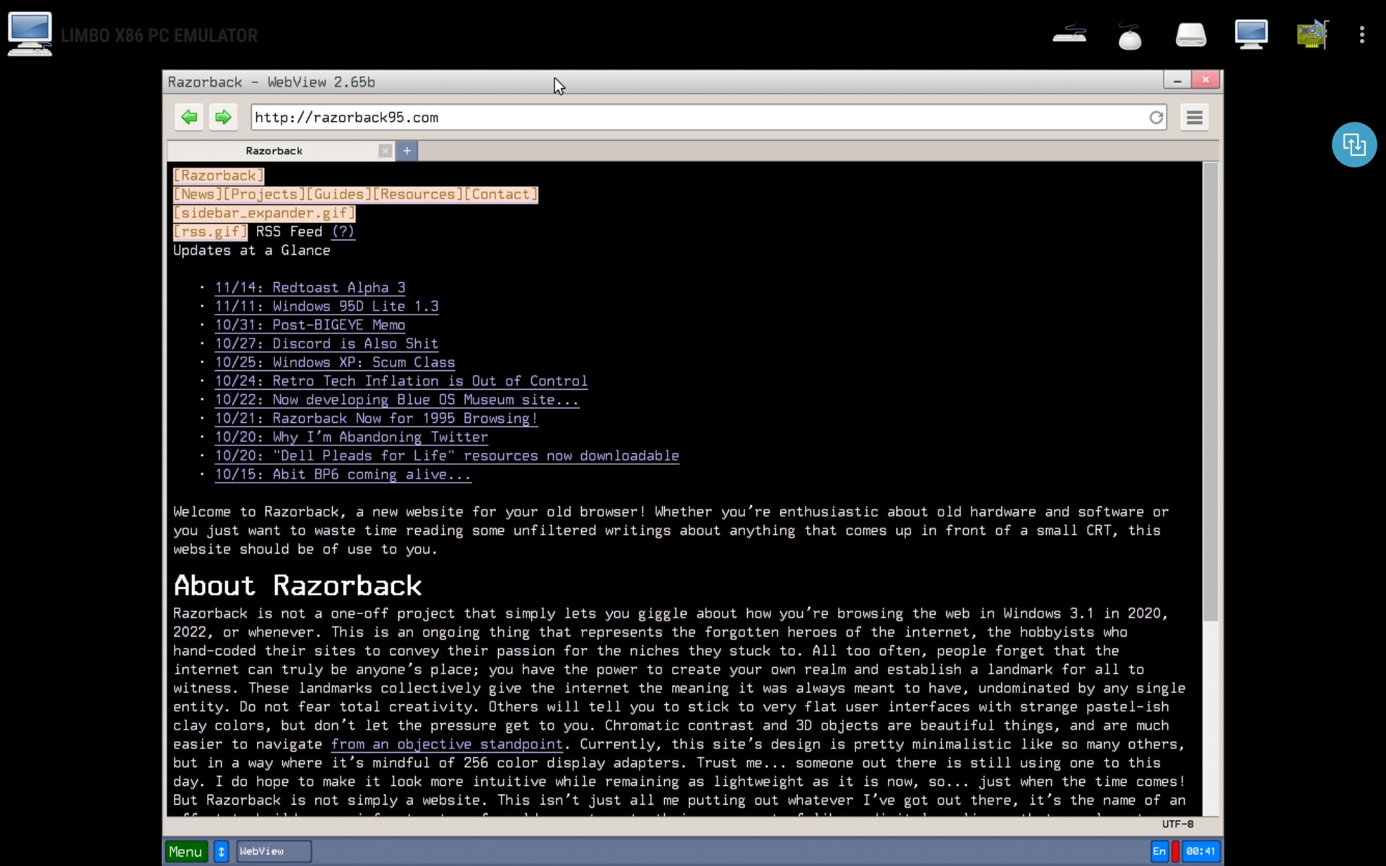This screenshot has height=866, width=1386.
Task: Open the [Razorback] header link
Action: pyautogui.click(x=219, y=175)
